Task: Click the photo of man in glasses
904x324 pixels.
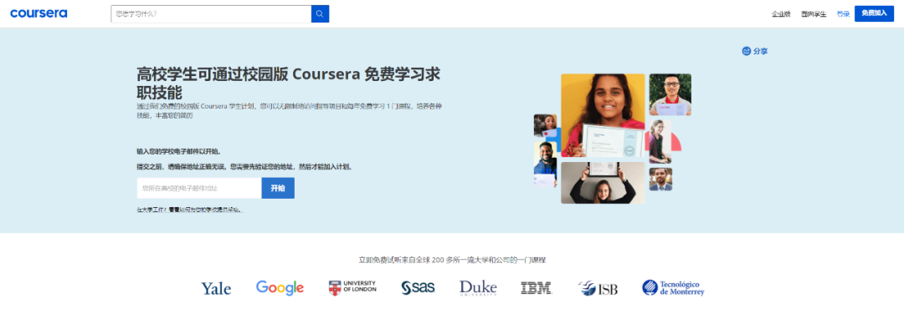Action: [x=670, y=94]
